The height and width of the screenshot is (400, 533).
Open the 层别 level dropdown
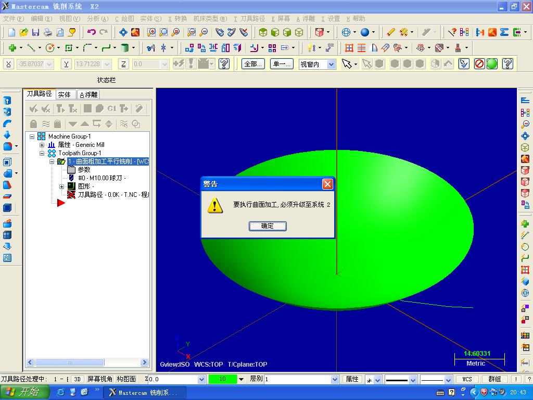[x=335, y=379]
